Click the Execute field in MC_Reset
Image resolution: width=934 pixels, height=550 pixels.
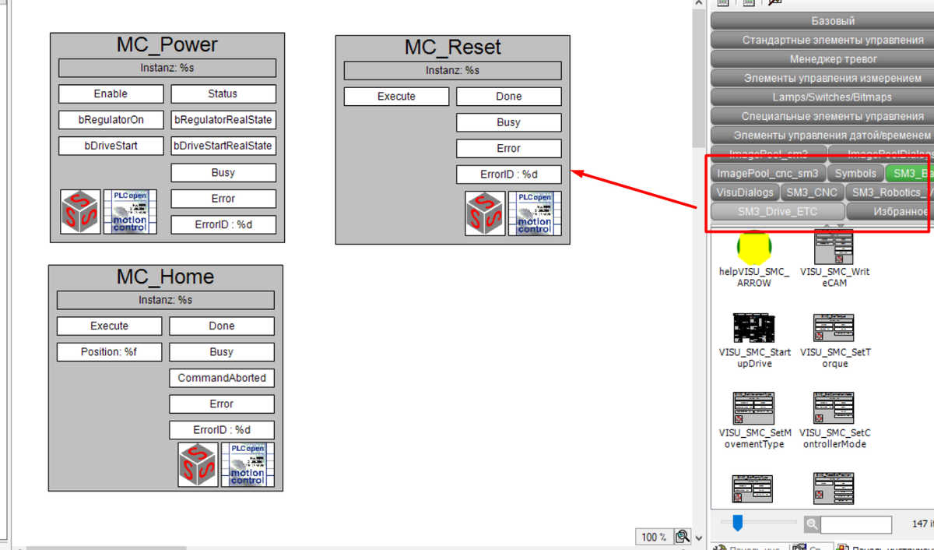396,97
